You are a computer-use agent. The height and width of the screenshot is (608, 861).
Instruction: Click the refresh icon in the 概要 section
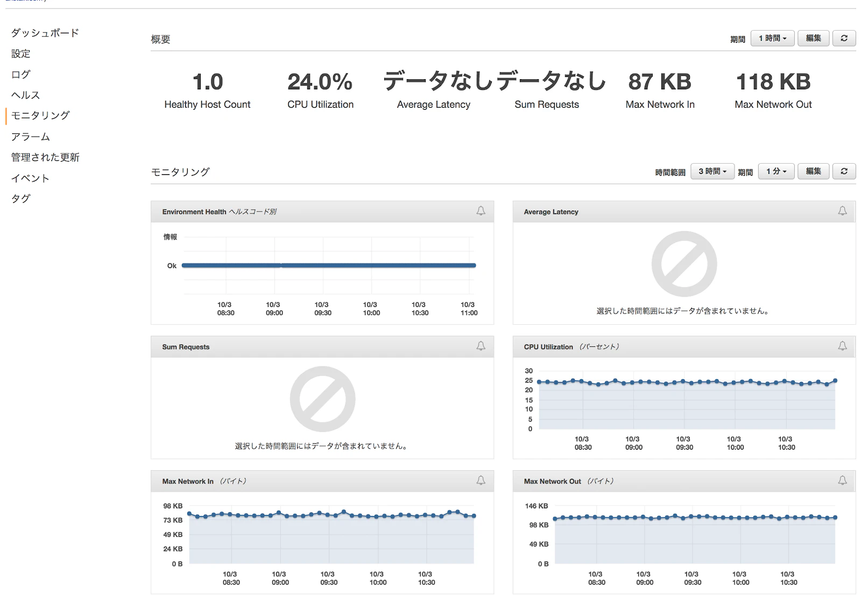(x=844, y=38)
